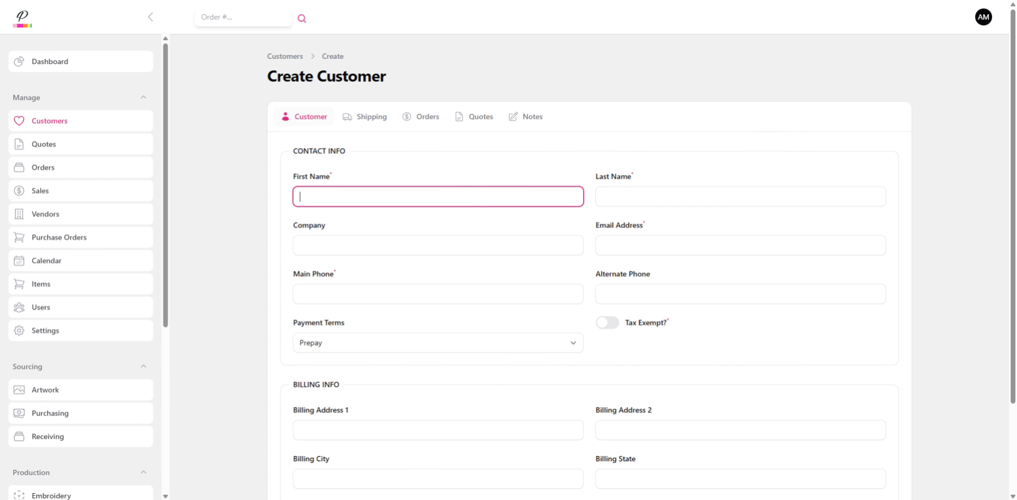Open the Payment Terms dropdown
Screen dimensions: 1017x500
click(x=438, y=343)
